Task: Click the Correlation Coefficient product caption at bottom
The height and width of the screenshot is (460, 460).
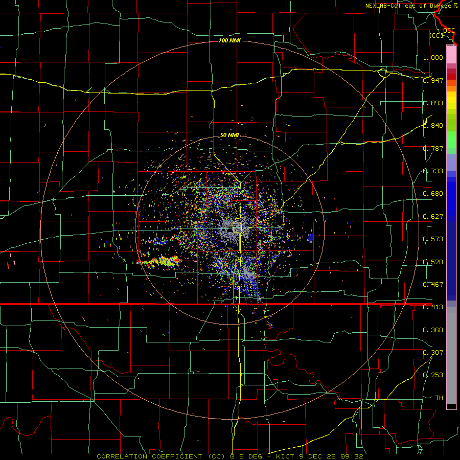Action: (229, 456)
